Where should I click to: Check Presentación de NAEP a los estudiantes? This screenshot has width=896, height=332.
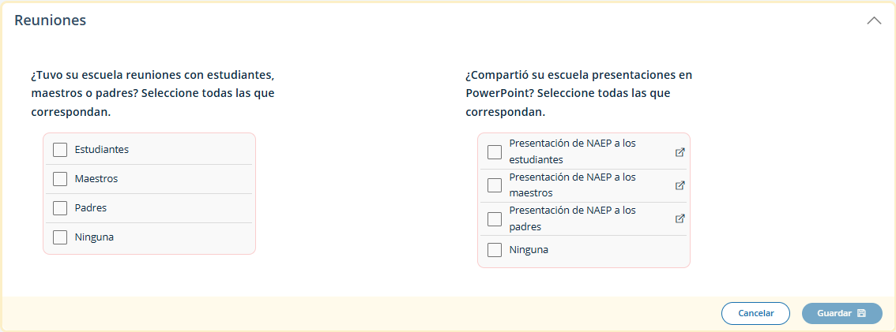(495, 152)
